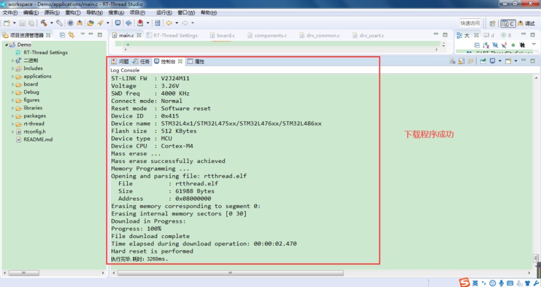Open the board.c editor tab
The image size is (541, 287).
point(222,35)
